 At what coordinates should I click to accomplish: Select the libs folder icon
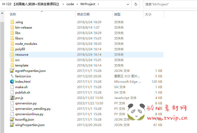[12, 33]
